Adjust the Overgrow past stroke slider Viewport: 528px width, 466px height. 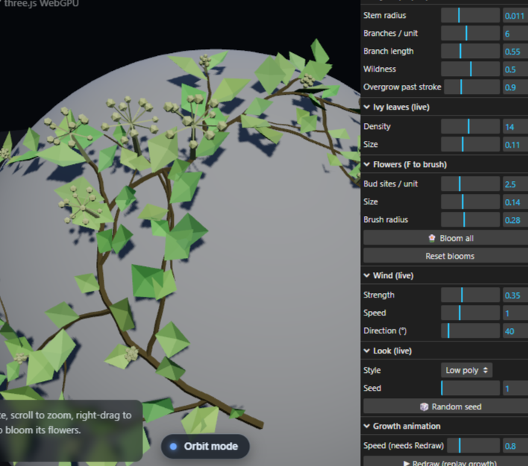(x=472, y=87)
